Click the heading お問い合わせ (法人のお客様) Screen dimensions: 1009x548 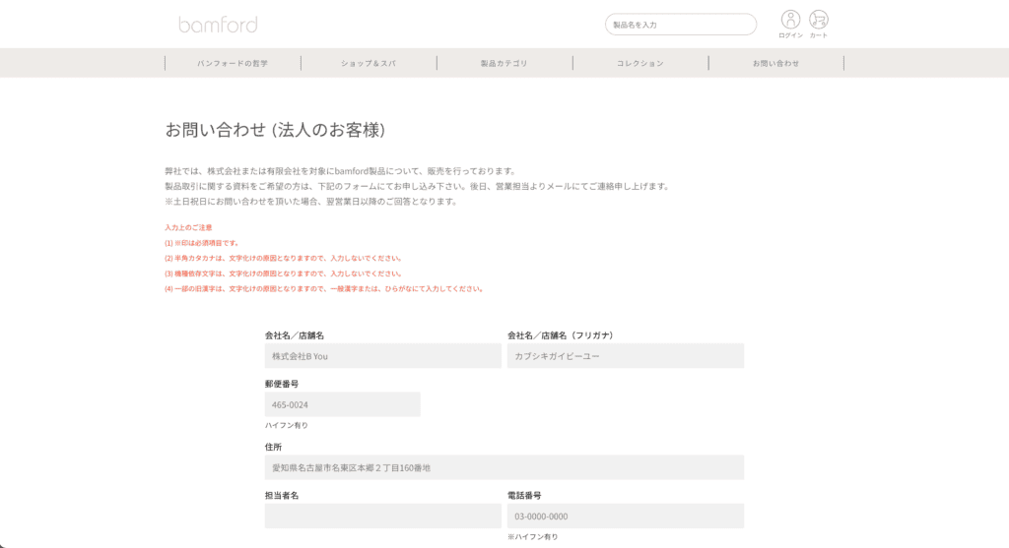pos(276,130)
